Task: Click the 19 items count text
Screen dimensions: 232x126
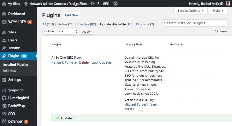Action: click(x=221, y=31)
